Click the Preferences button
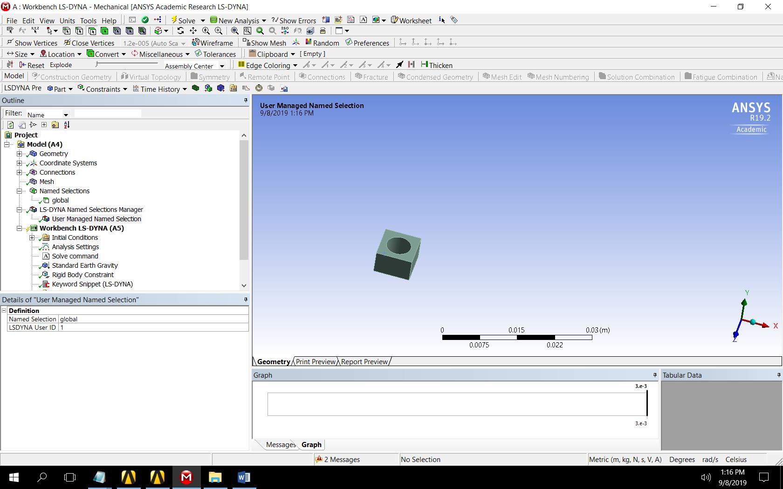The width and height of the screenshot is (783, 489). tap(367, 43)
